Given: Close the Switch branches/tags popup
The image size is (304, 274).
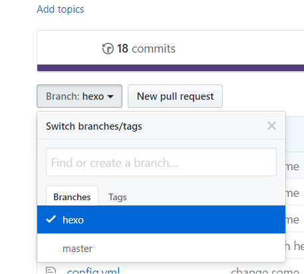Looking at the screenshot, I should point(271,126).
